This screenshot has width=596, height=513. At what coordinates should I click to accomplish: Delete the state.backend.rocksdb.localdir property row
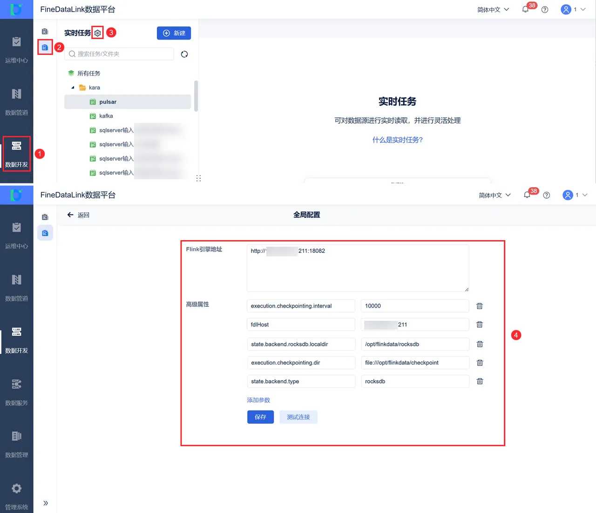(480, 344)
